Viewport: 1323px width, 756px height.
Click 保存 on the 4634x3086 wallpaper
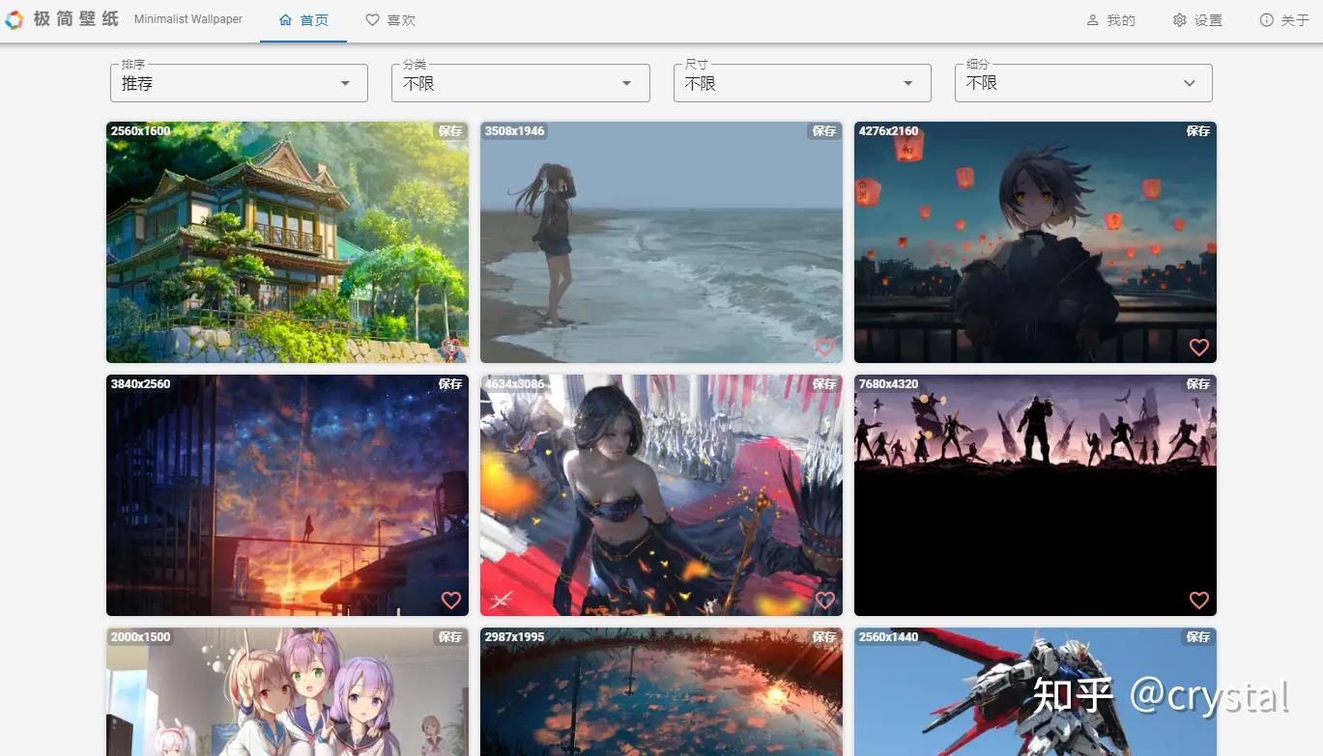pyautogui.click(x=824, y=383)
